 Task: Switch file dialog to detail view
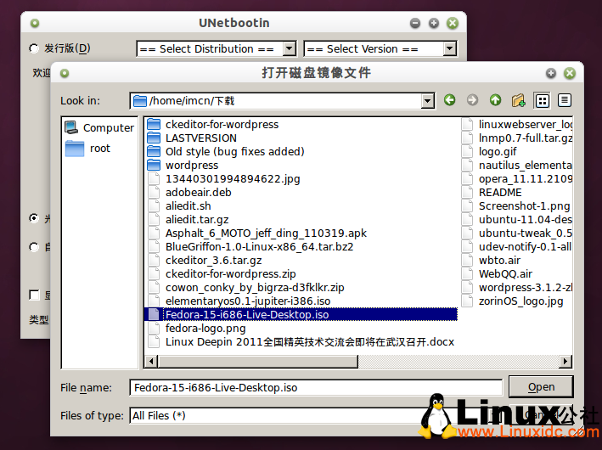(x=565, y=100)
